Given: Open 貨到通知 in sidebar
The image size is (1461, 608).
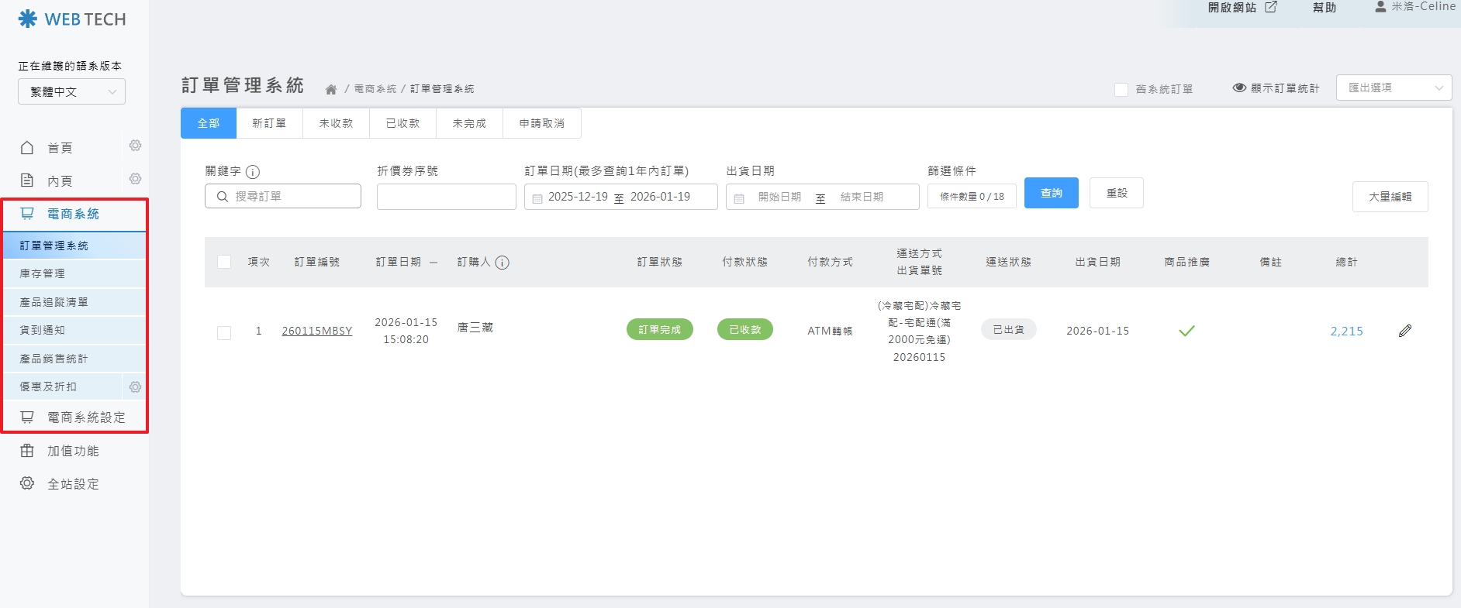Looking at the screenshot, I should point(74,330).
